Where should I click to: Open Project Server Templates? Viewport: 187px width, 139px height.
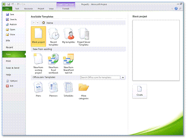84,37
